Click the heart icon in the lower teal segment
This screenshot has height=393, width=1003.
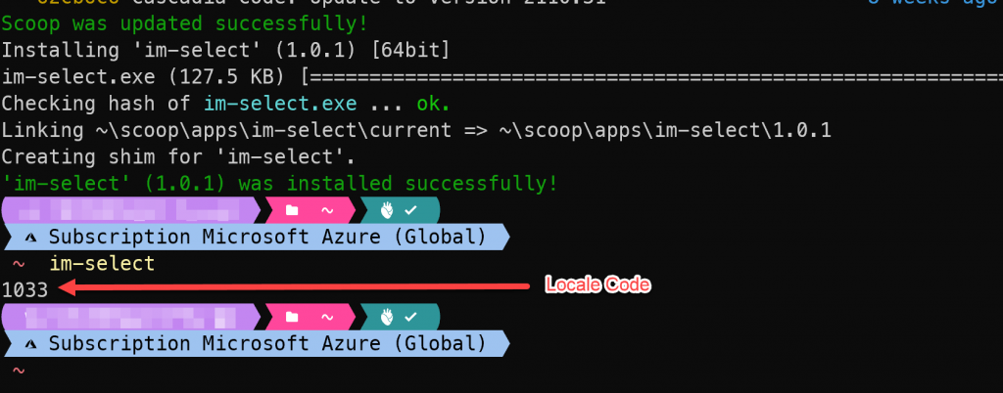click(386, 317)
